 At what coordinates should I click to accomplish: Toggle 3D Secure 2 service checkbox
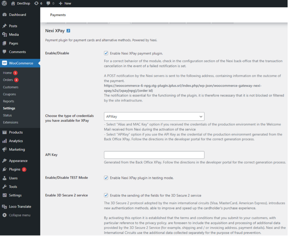[106, 195]
